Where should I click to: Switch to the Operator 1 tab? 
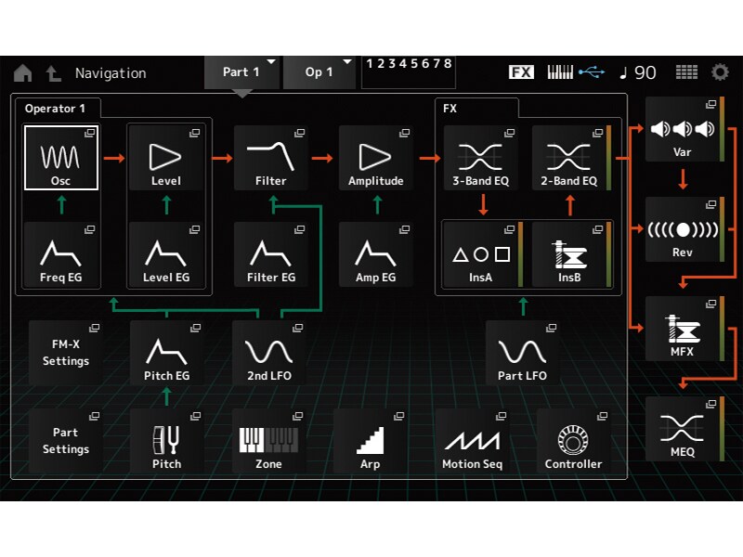pos(57,109)
